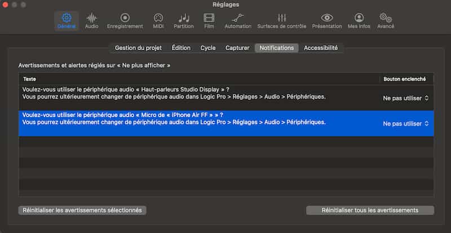451x233 pixels.
Task: Open the Présentation settings pane
Action: [327, 21]
